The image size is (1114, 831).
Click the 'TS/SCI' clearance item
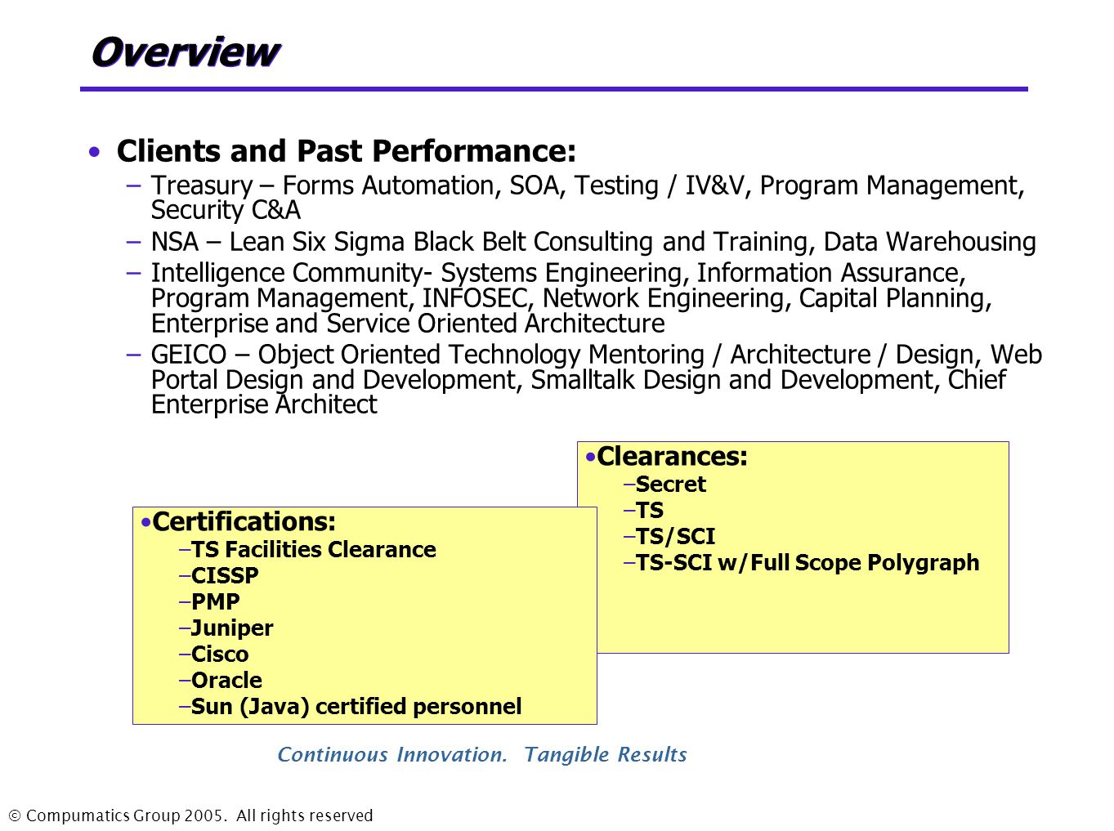tap(675, 536)
